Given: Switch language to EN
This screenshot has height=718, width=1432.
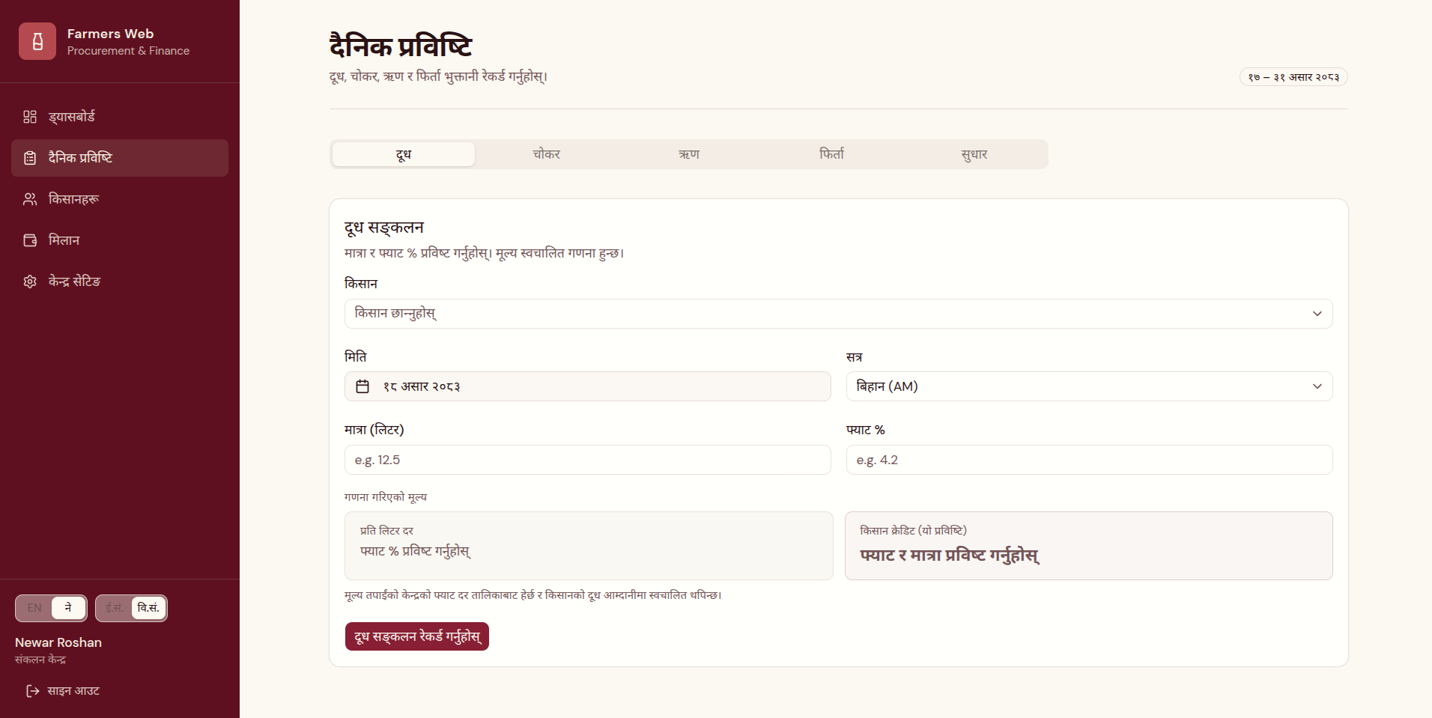Looking at the screenshot, I should coord(34,608).
